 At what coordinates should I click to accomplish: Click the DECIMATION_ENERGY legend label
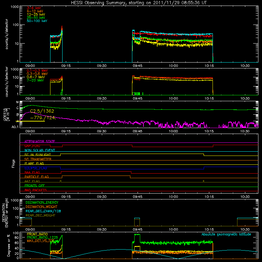pyautogui.click(x=42, y=202)
